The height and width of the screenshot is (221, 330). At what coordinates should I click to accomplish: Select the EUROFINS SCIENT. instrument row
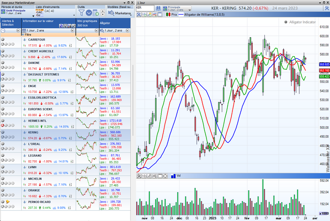pyautogui.click(x=66, y=112)
